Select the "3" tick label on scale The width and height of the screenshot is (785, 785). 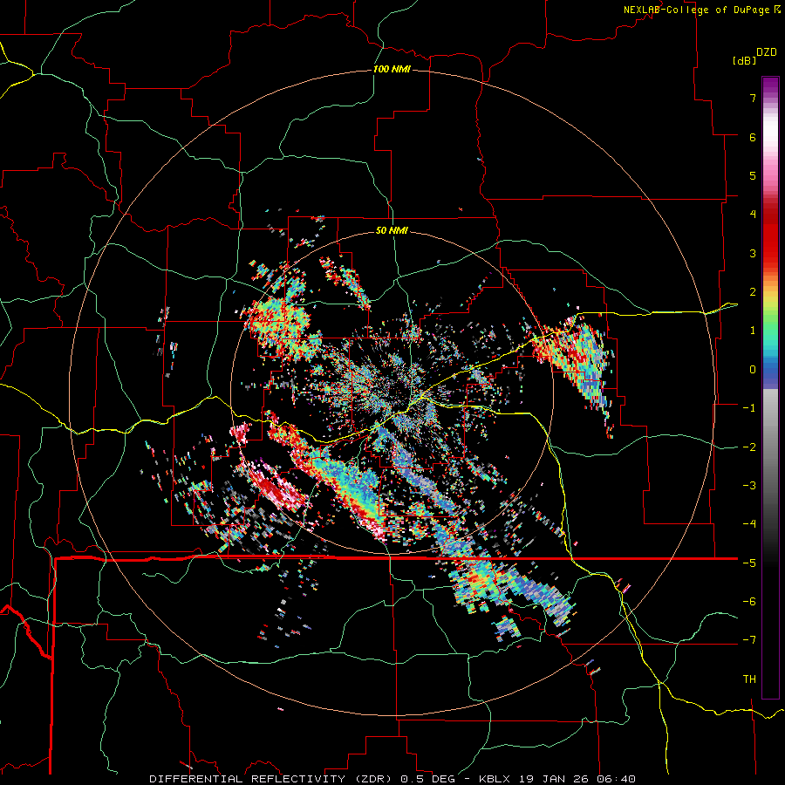[x=753, y=253]
